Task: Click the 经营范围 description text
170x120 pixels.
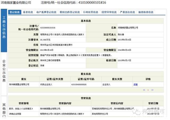Action: click(x=76, y=55)
